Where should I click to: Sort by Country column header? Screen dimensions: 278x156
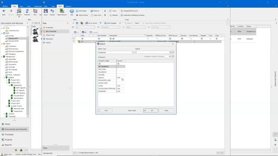(121, 61)
